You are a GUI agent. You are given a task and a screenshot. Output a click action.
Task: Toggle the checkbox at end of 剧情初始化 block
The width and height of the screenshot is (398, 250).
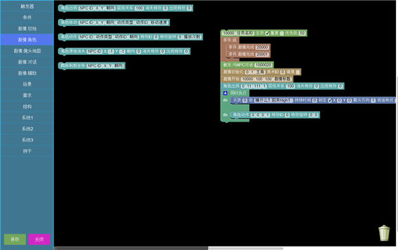pos(298,72)
